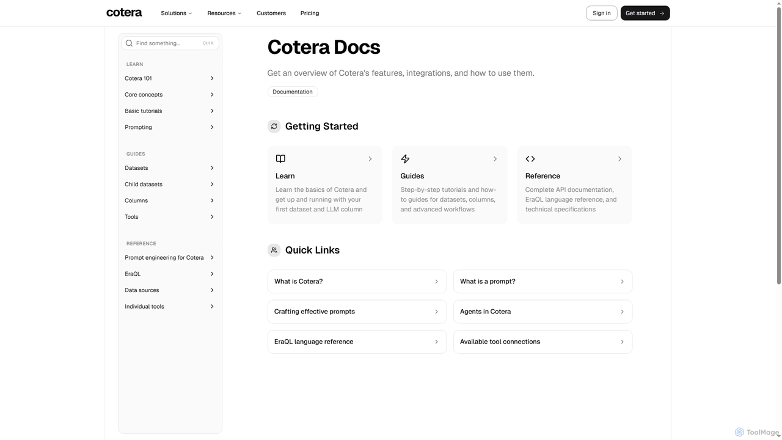The height and width of the screenshot is (440, 782).
Task: Expand the Basic tutorials chevron
Action: pyautogui.click(x=212, y=111)
